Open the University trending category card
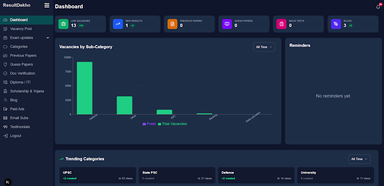The height and width of the screenshot is (186, 384). tap(335, 175)
